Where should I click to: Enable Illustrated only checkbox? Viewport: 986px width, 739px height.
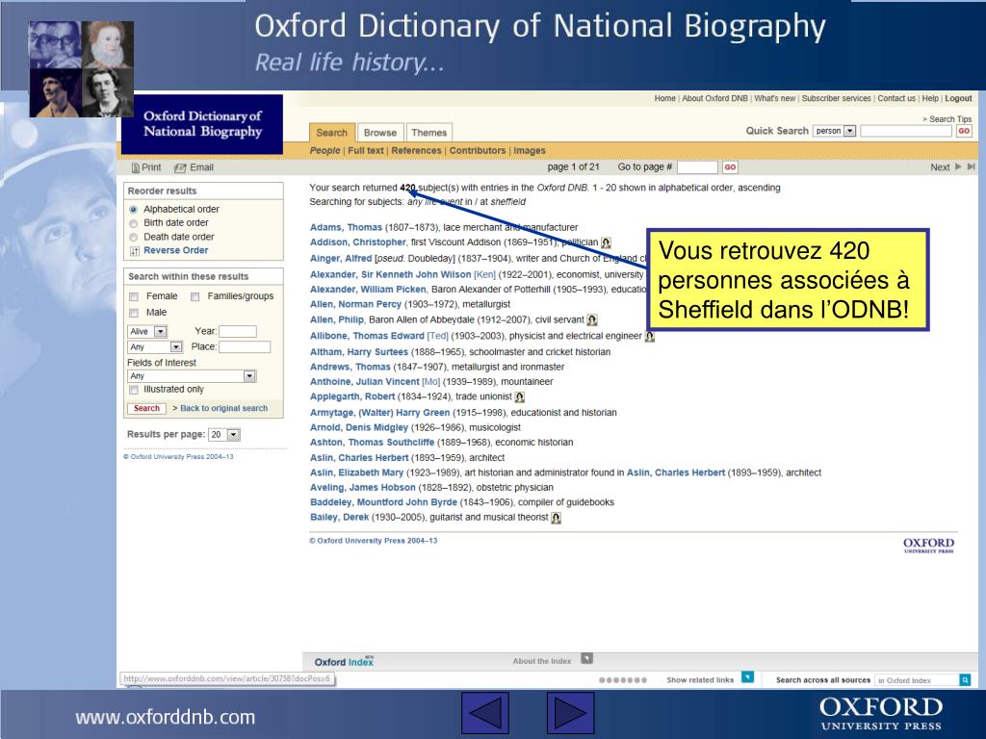(x=134, y=390)
